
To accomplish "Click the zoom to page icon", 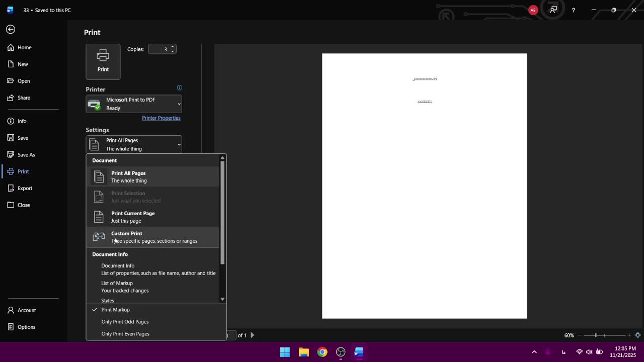I will [x=637, y=335].
